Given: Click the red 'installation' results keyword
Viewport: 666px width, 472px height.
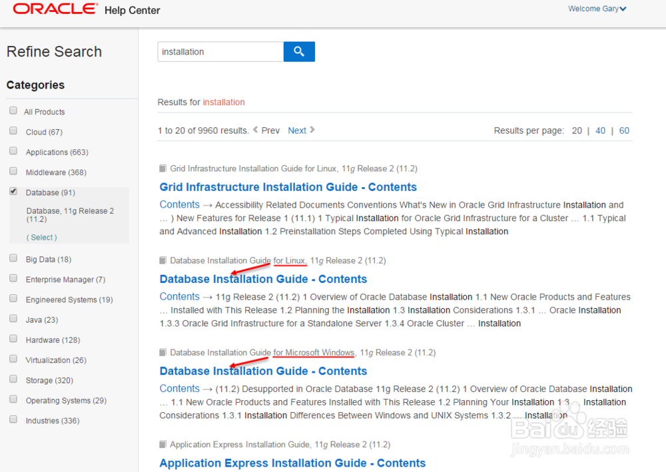Looking at the screenshot, I should [224, 103].
